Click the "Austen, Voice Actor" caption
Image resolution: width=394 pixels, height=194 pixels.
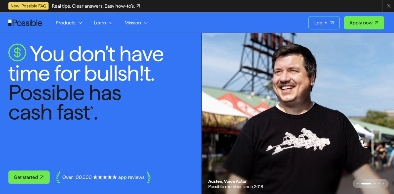227,181
